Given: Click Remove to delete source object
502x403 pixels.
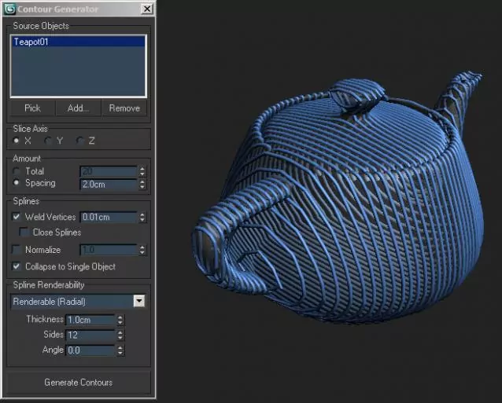Looking at the screenshot, I should point(124,108).
